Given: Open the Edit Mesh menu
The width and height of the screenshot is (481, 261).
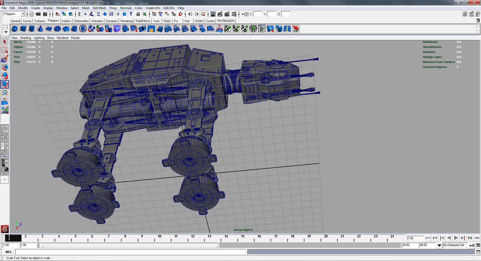Looking at the screenshot, I should [99, 8].
